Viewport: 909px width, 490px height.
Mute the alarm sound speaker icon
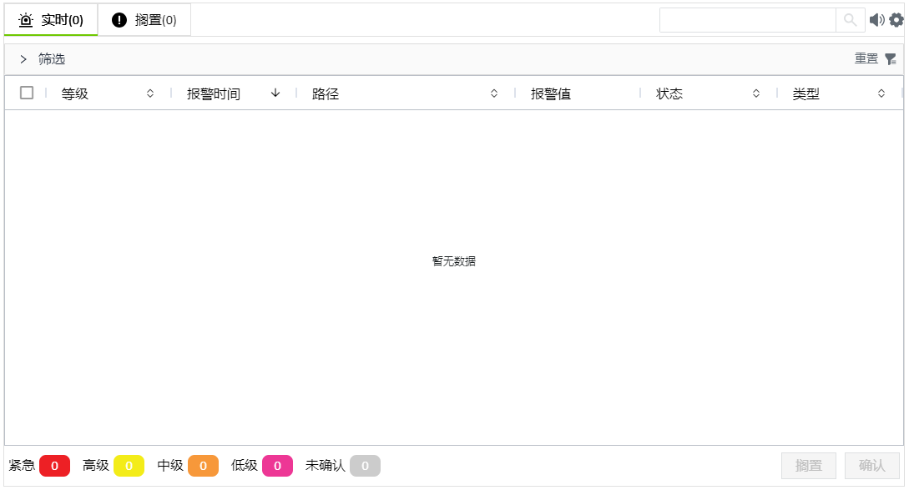876,20
